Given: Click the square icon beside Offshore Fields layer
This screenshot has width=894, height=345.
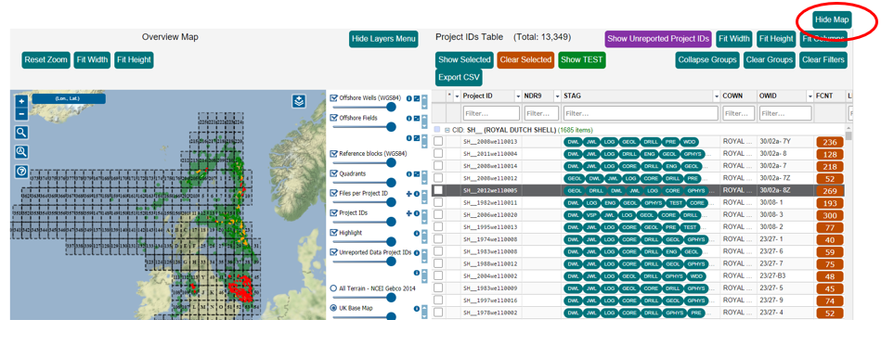Looking at the screenshot, I should point(416,118).
